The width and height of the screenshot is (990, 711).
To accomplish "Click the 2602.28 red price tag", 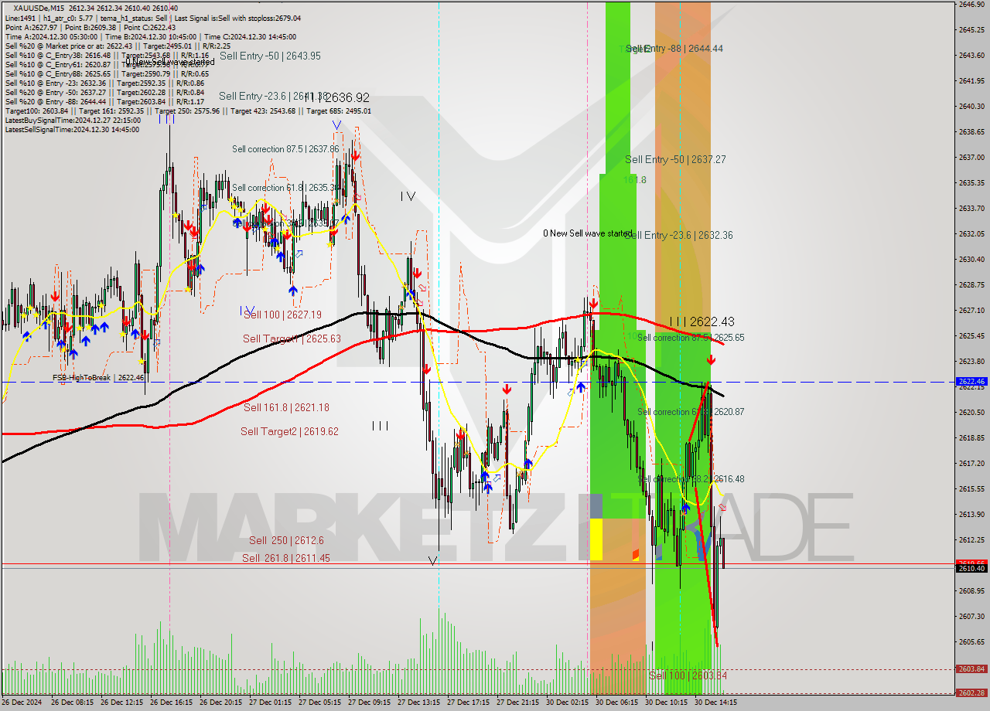I will coord(971,693).
